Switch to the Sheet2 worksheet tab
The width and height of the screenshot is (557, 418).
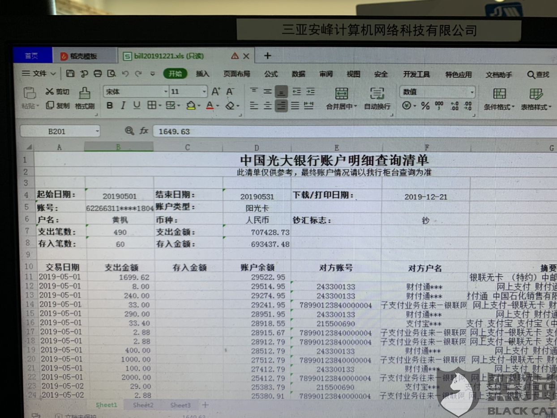(x=143, y=405)
